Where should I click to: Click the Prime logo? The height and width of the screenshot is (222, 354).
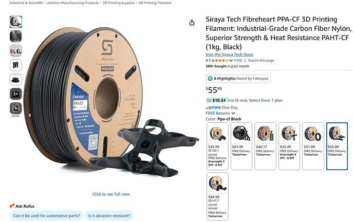pyautogui.click(x=213, y=107)
